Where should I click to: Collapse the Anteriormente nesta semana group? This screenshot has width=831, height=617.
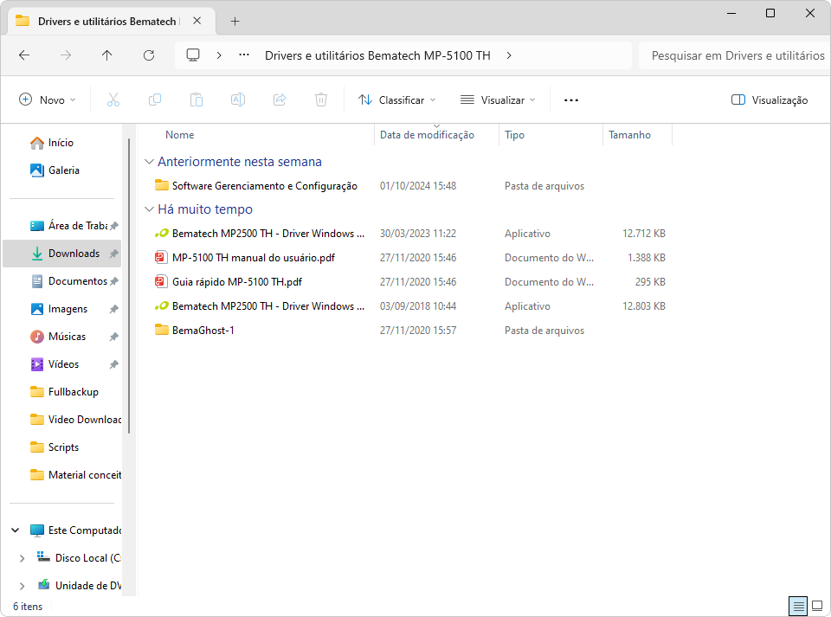coord(150,162)
